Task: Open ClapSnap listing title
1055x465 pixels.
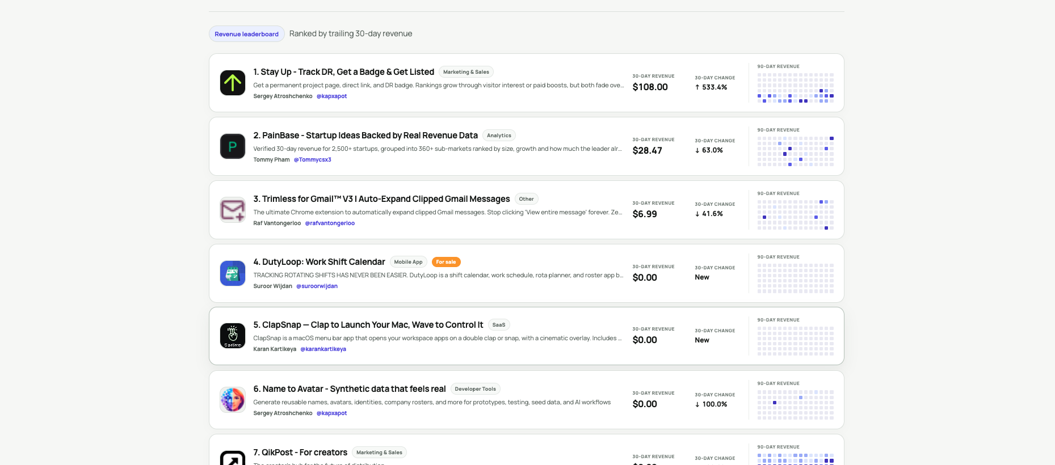Action: (368, 325)
